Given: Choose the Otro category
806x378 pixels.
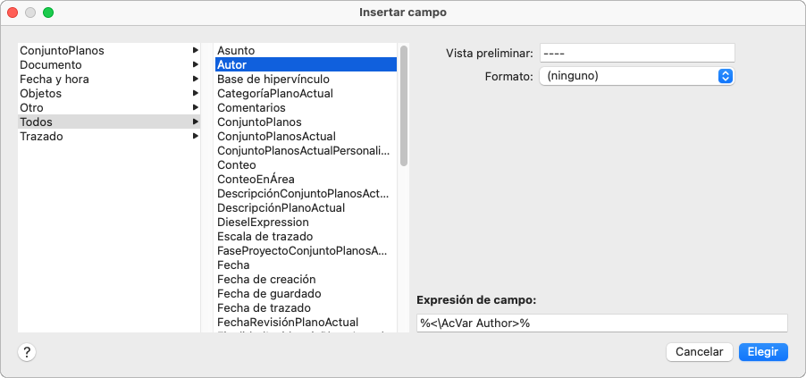Looking at the screenshot, I should [x=32, y=108].
